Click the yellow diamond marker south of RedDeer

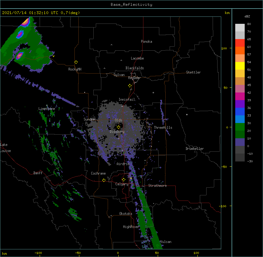tap(130, 86)
